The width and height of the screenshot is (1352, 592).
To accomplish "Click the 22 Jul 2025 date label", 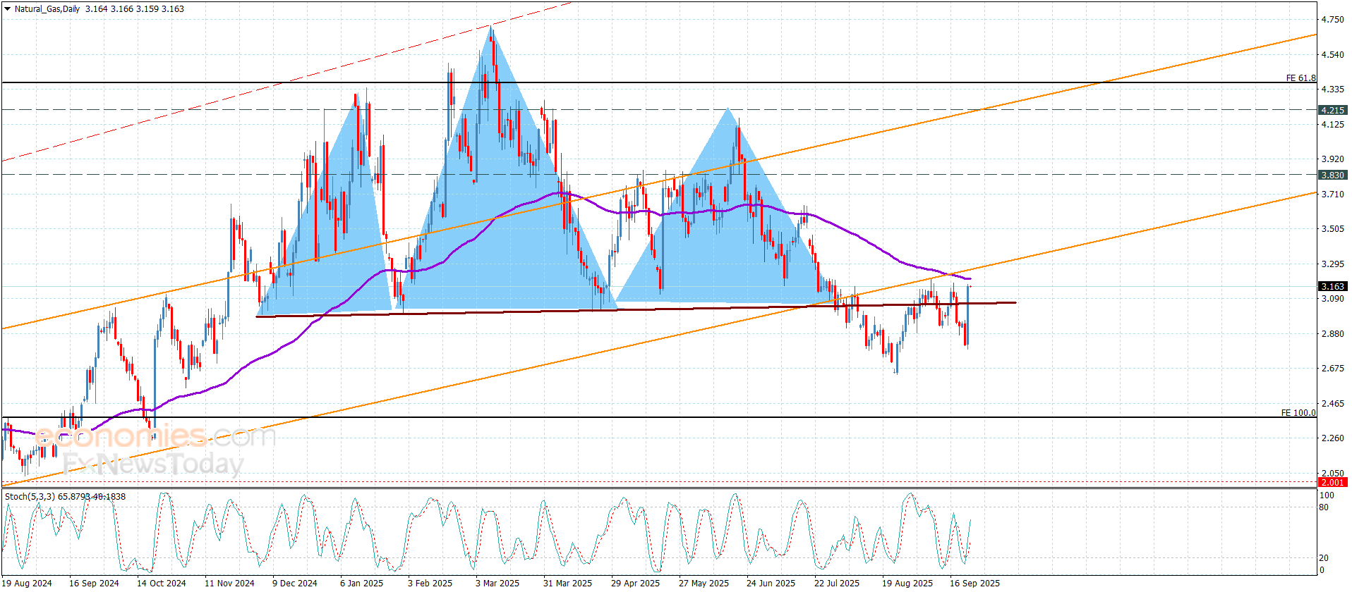I will [837, 583].
